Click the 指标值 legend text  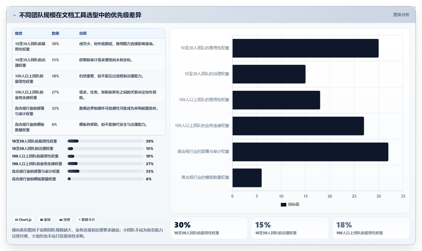click(294, 204)
